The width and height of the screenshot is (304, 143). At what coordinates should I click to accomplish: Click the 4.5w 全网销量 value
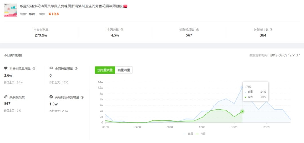click(115, 35)
